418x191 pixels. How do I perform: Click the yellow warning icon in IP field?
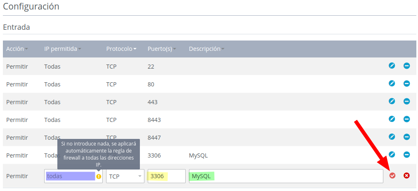coord(99,176)
